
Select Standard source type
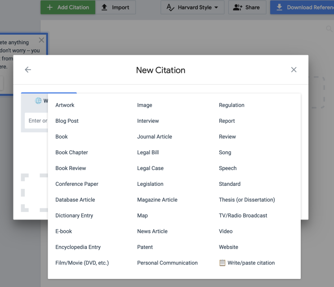click(x=230, y=184)
